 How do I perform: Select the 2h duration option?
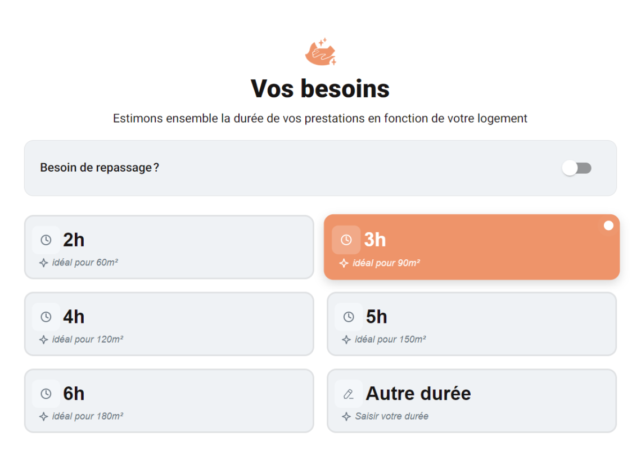click(169, 247)
